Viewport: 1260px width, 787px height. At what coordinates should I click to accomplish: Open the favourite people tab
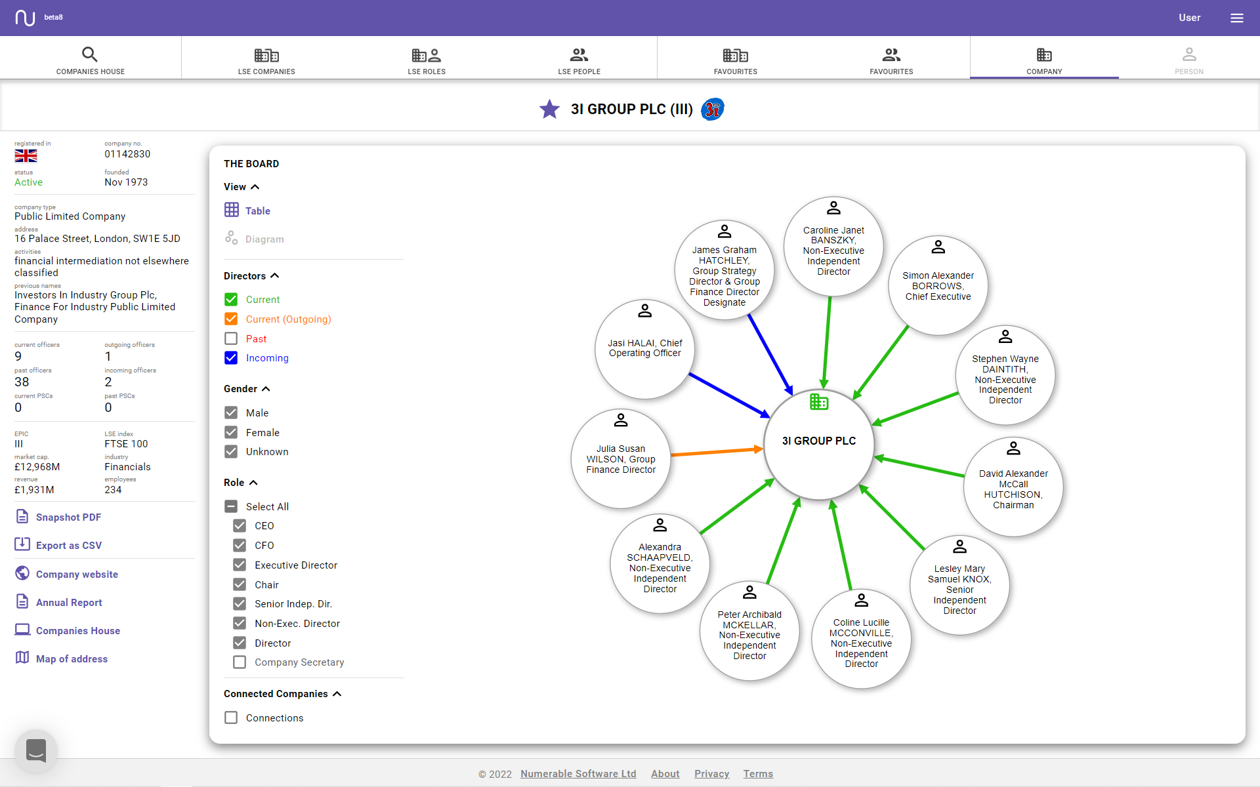(891, 60)
